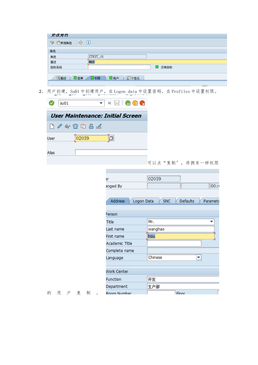Switch to the 用户 tab

[114, 78]
